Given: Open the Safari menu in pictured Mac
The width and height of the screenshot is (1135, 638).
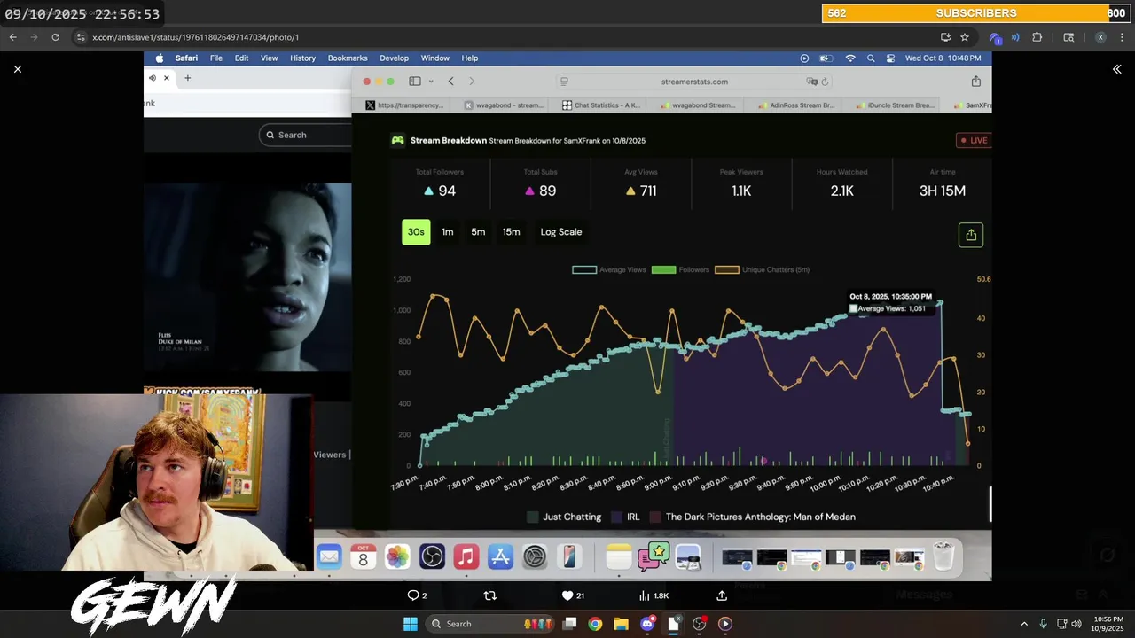Looking at the screenshot, I should click(x=186, y=58).
